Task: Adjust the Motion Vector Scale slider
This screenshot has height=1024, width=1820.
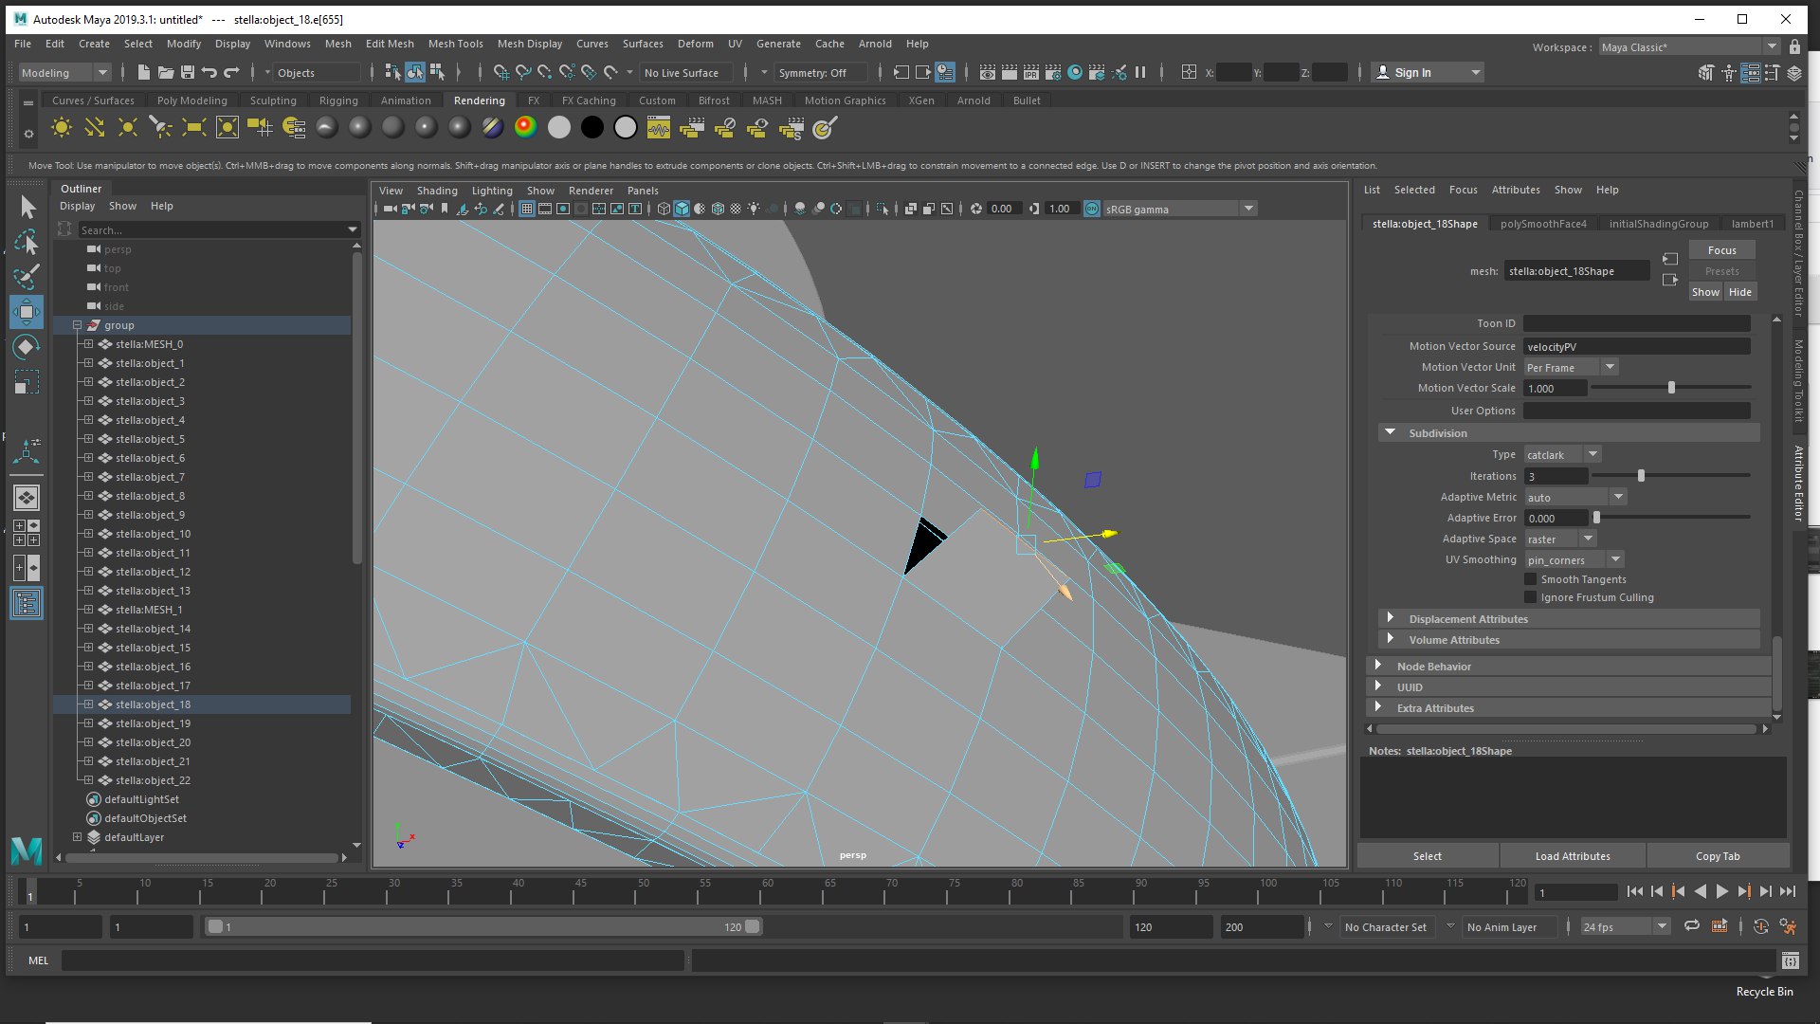Action: (x=1670, y=388)
